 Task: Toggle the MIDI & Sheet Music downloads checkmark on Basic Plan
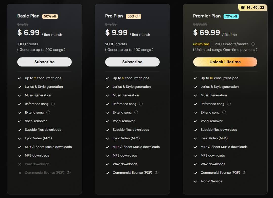[x=20, y=147]
